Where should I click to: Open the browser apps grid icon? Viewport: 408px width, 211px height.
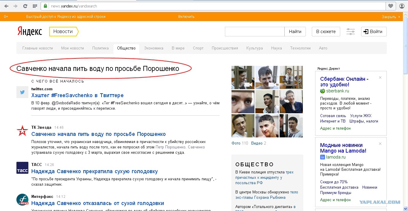35,6
